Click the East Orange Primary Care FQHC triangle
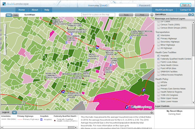 click(67, 28)
